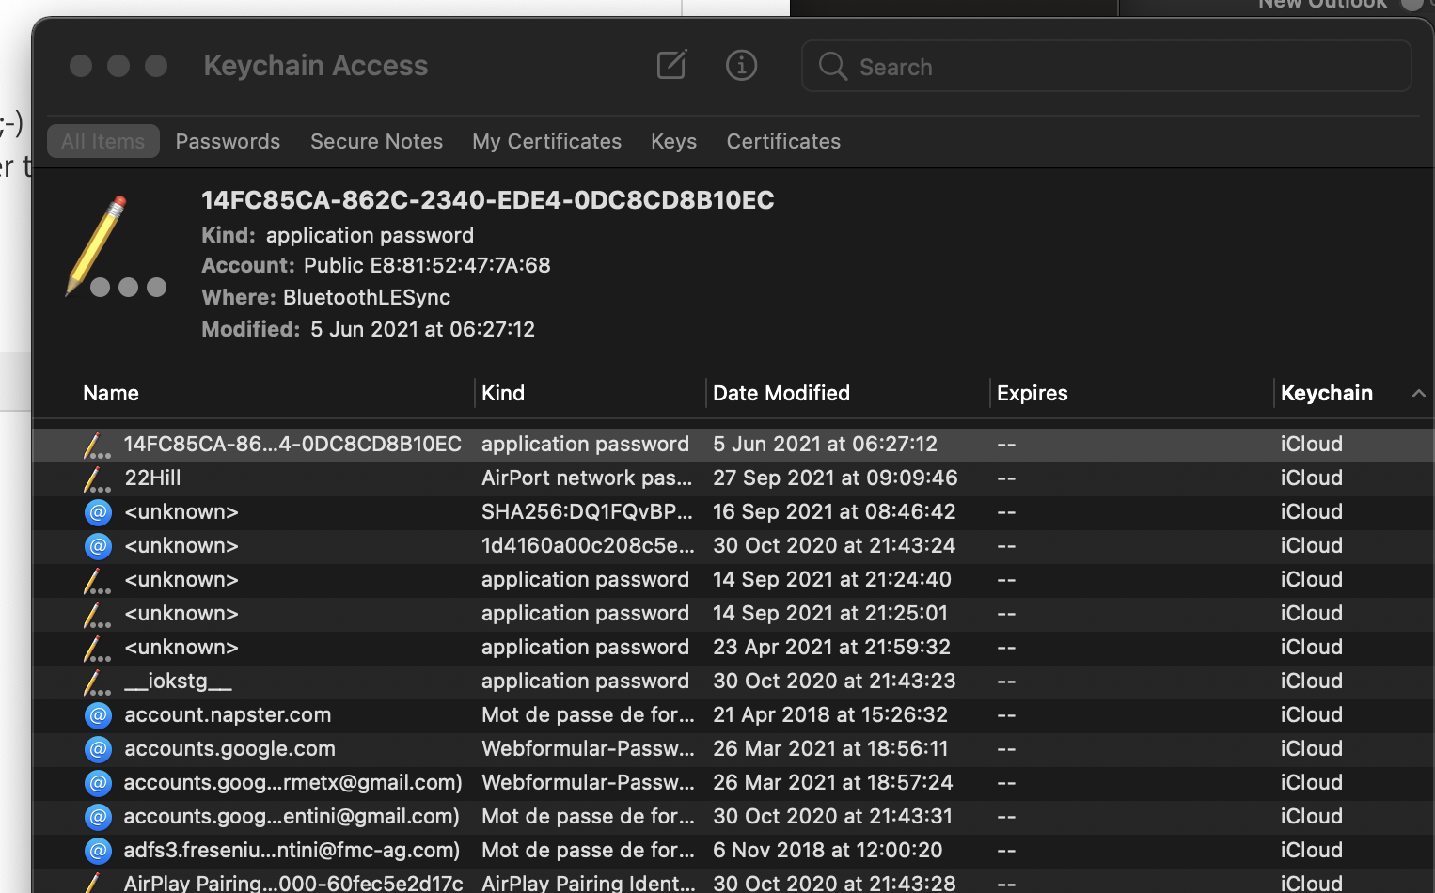Open the Get Info (i) icon

741,65
